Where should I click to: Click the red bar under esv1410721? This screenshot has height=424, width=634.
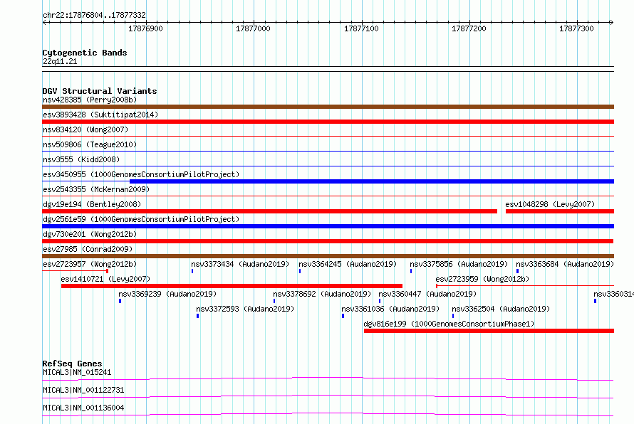point(232,286)
